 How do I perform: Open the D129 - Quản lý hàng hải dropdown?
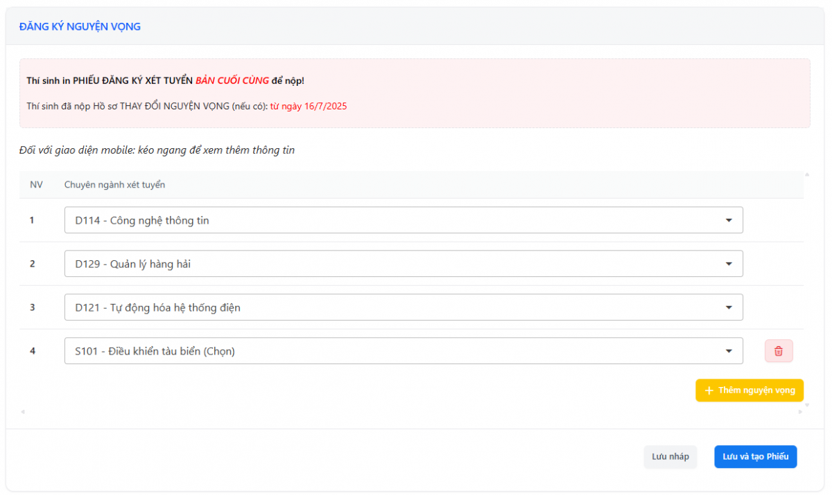click(x=404, y=264)
